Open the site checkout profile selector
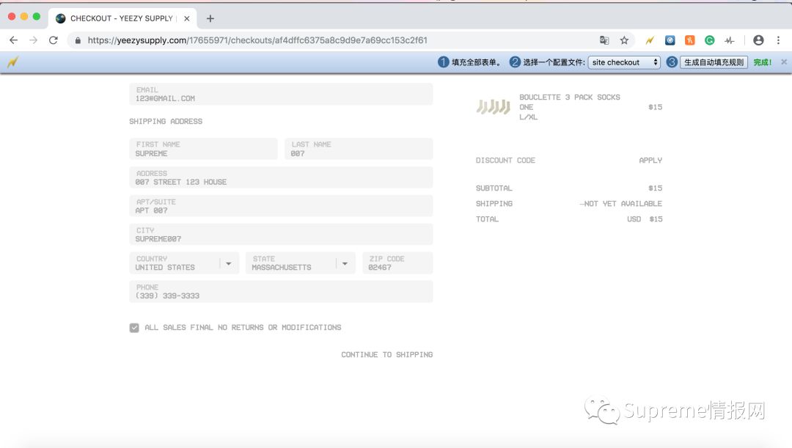Screen dimensions: 792x448 pos(624,62)
